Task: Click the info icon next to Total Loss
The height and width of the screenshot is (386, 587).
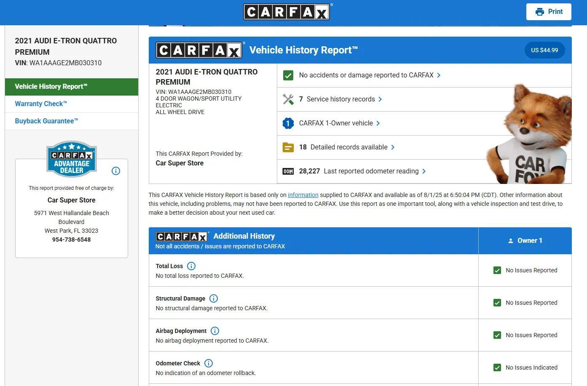Action: [191, 266]
